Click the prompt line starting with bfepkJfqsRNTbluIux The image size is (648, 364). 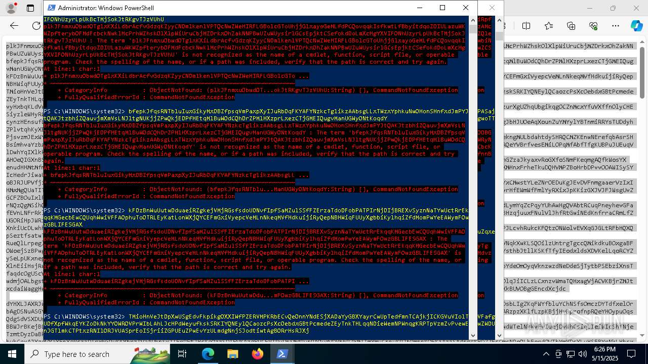[256, 114]
